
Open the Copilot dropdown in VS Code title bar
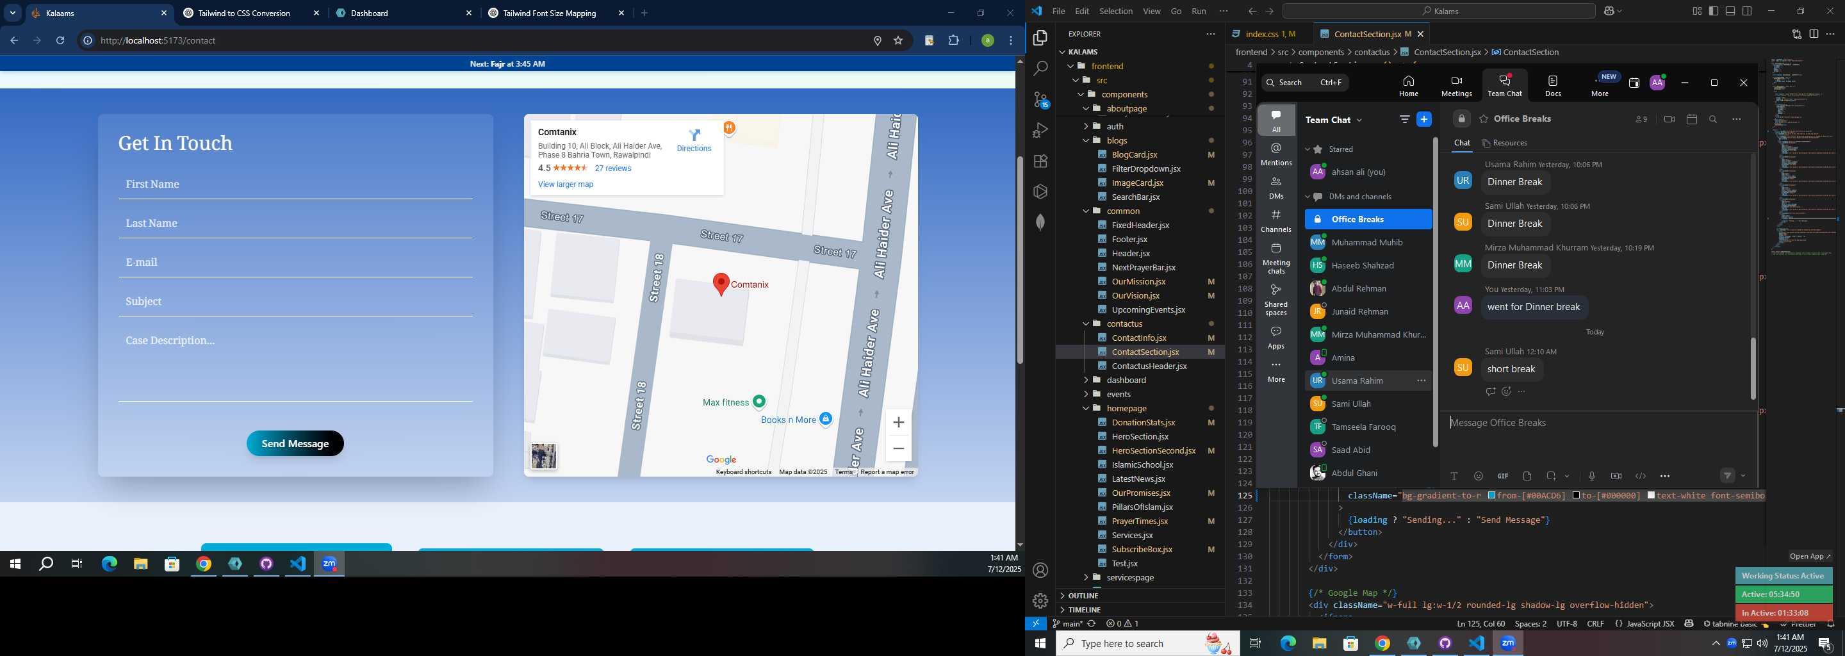(x=1620, y=11)
